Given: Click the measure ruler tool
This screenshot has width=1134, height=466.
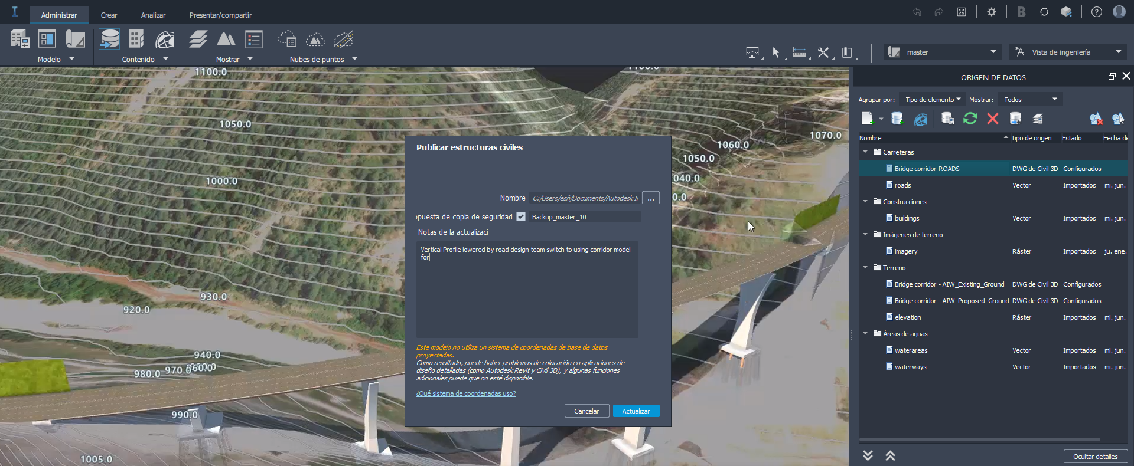Looking at the screenshot, I should click(800, 52).
